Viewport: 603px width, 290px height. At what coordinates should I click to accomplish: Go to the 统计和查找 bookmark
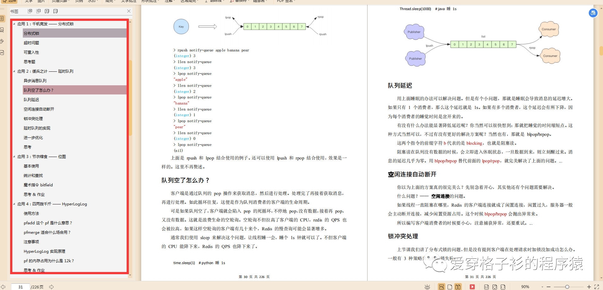coord(33,175)
